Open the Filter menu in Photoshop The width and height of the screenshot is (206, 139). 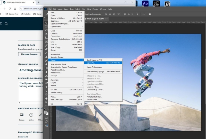pyautogui.click(x=84, y=9)
